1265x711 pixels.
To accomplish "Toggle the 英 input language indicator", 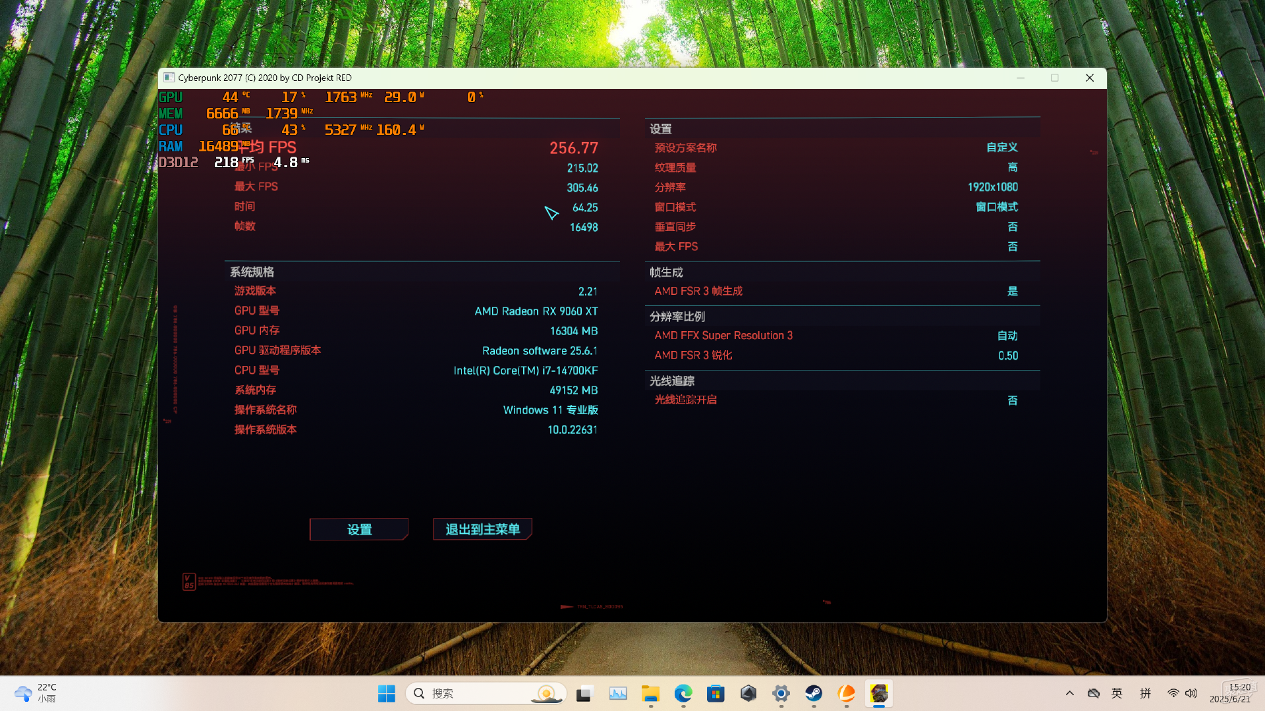I will tap(1117, 693).
